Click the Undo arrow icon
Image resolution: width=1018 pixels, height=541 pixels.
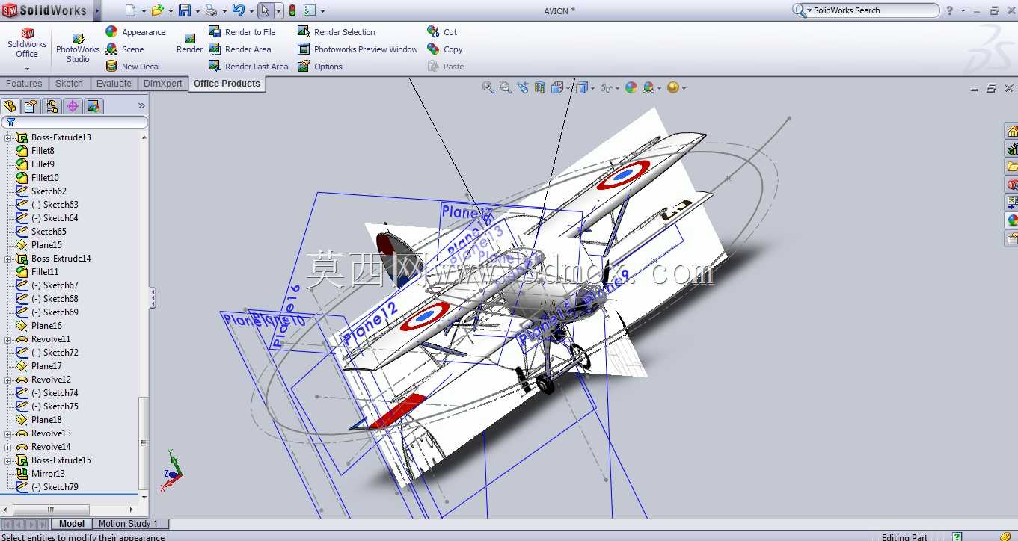(x=238, y=10)
